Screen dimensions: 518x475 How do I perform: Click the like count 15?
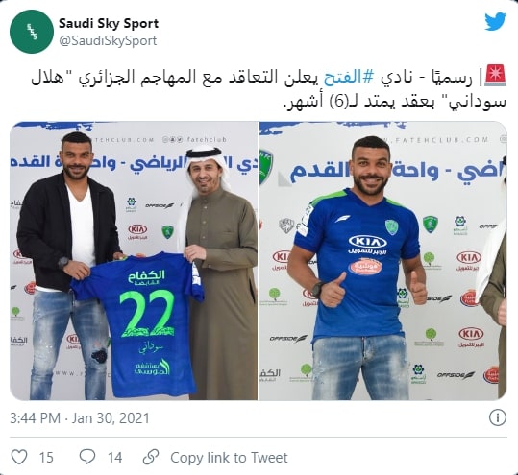46,458
